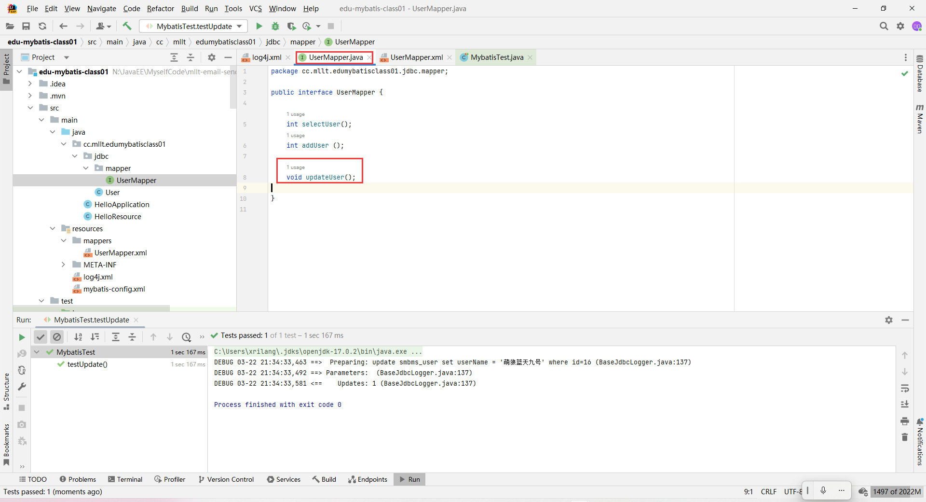This screenshot has height=502, width=926.
Task: Open the Terminal tool window
Action: [125, 479]
